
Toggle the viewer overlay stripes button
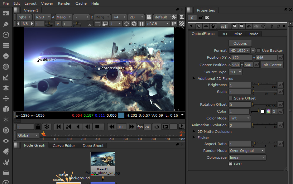182,24
